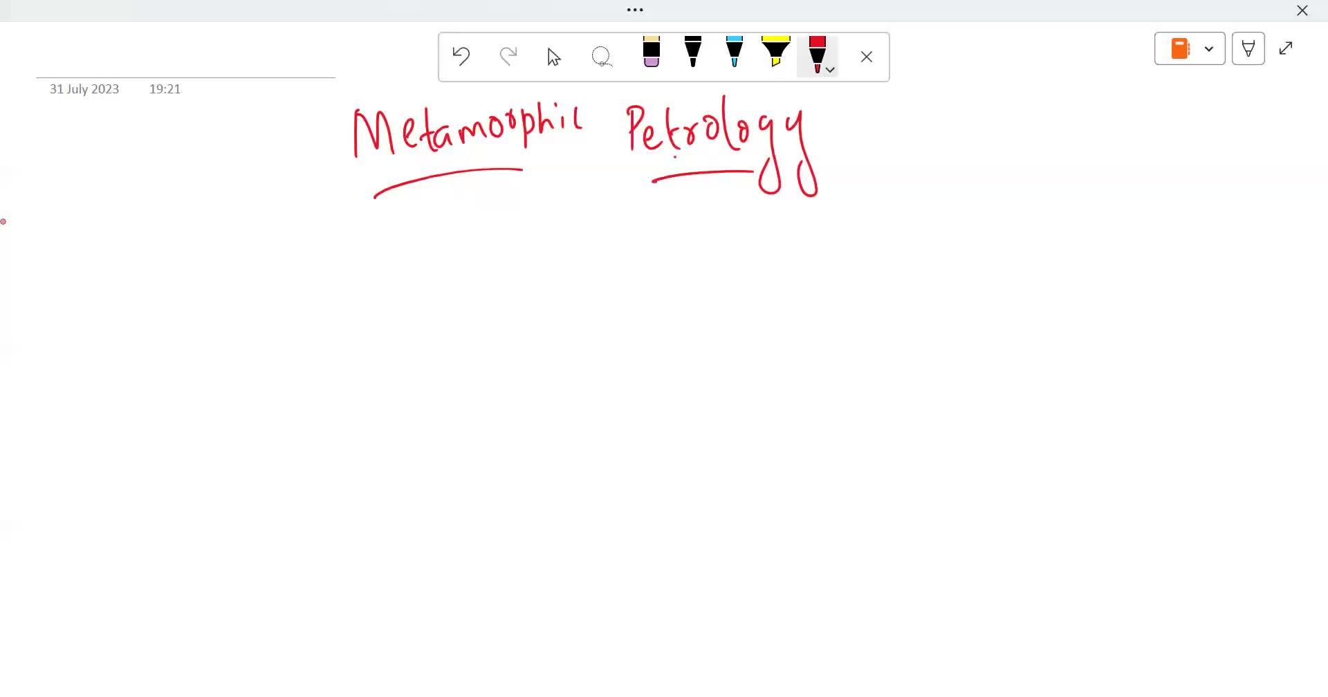
Task: Click the 19:21 timestamp
Action: point(165,89)
